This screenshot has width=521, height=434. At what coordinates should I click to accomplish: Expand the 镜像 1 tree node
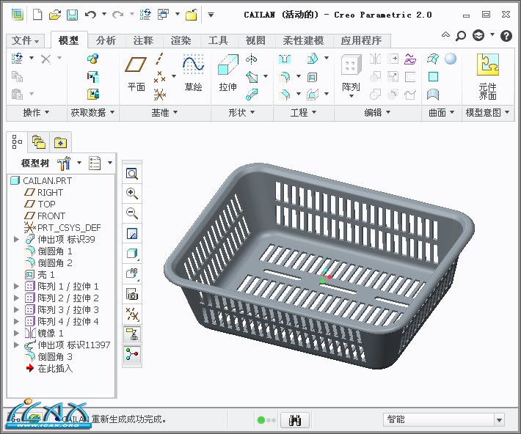(17, 334)
